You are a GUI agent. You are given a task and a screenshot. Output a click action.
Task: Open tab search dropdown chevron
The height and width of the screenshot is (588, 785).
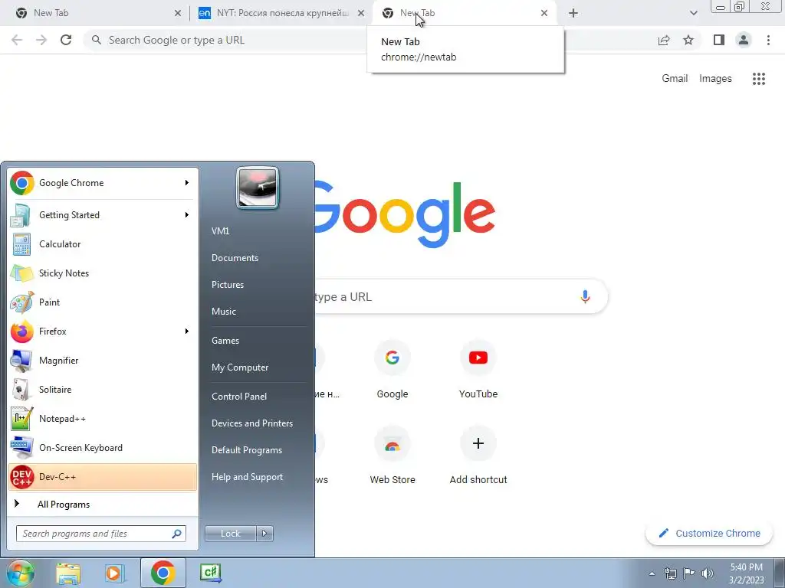point(693,13)
